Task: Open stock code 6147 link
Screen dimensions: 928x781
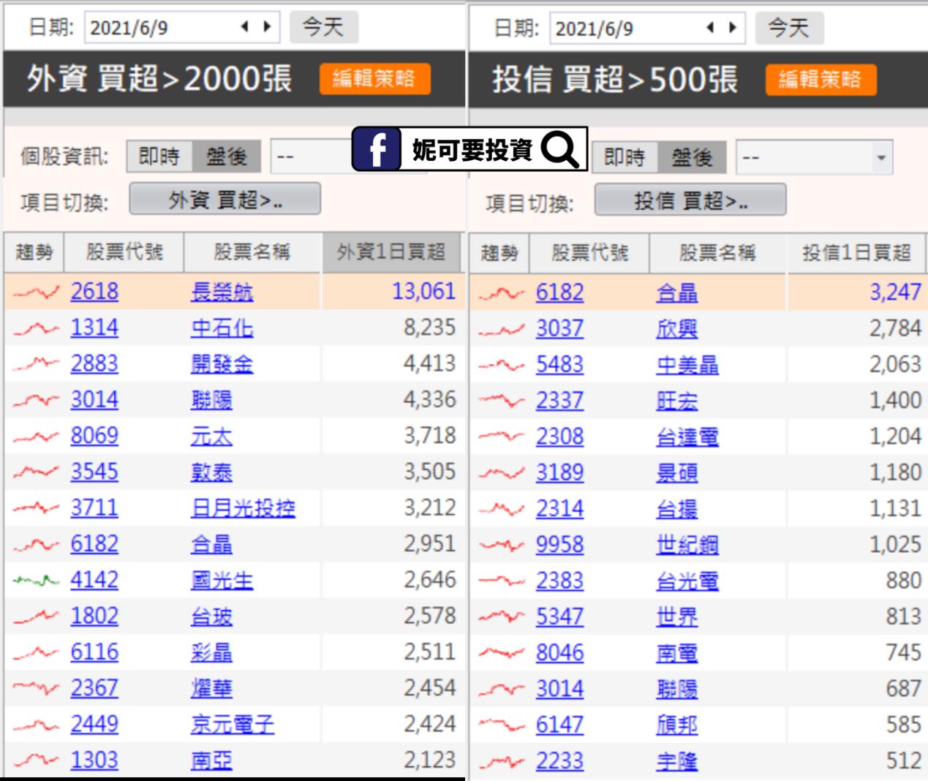Action: click(x=559, y=725)
